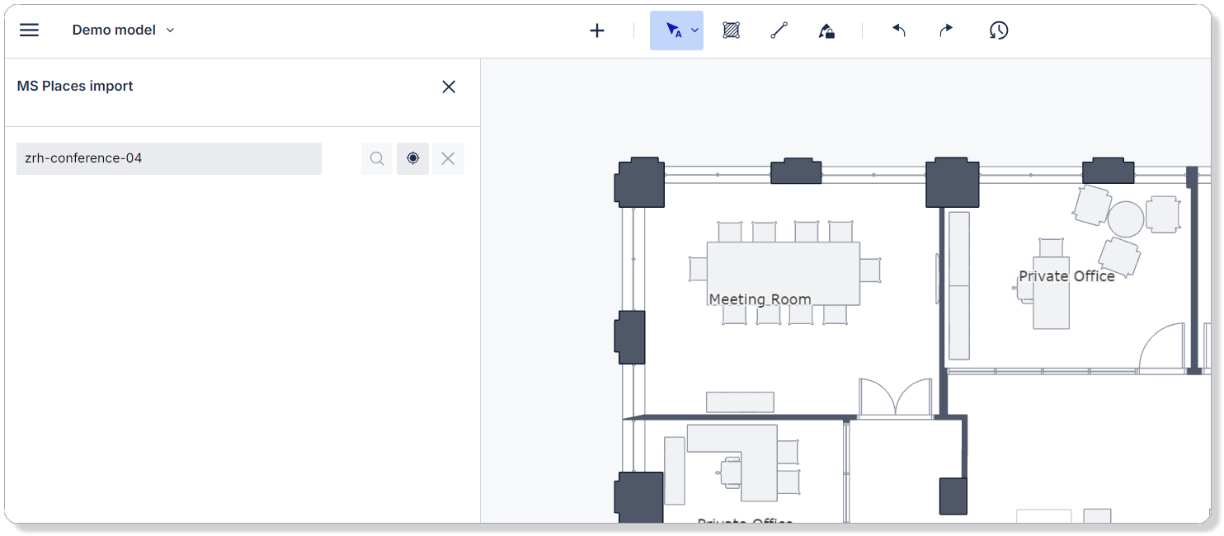Activate the line drawing tool
This screenshot has width=1224, height=536.
(779, 31)
